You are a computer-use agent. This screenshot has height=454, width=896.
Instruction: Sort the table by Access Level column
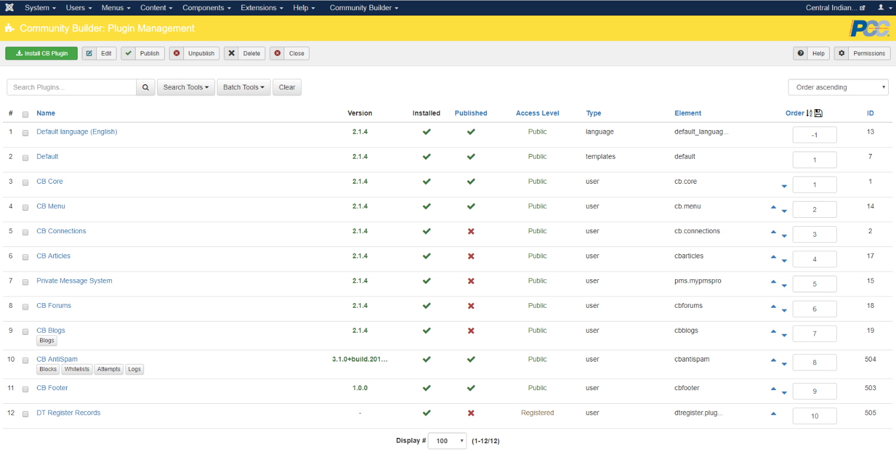[x=538, y=113]
